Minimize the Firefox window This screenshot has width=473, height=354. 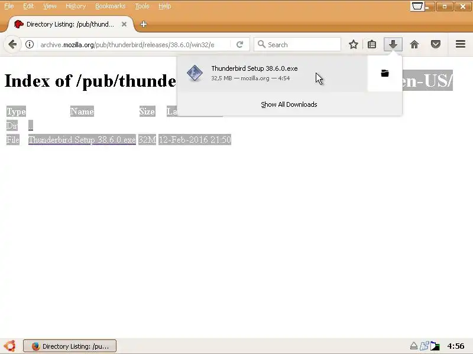(430, 6)
